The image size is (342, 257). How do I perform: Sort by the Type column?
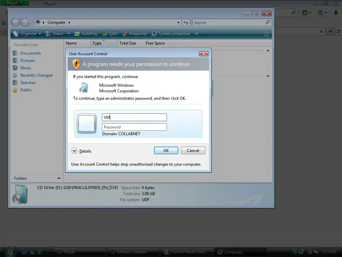click(x=104, y=43)
